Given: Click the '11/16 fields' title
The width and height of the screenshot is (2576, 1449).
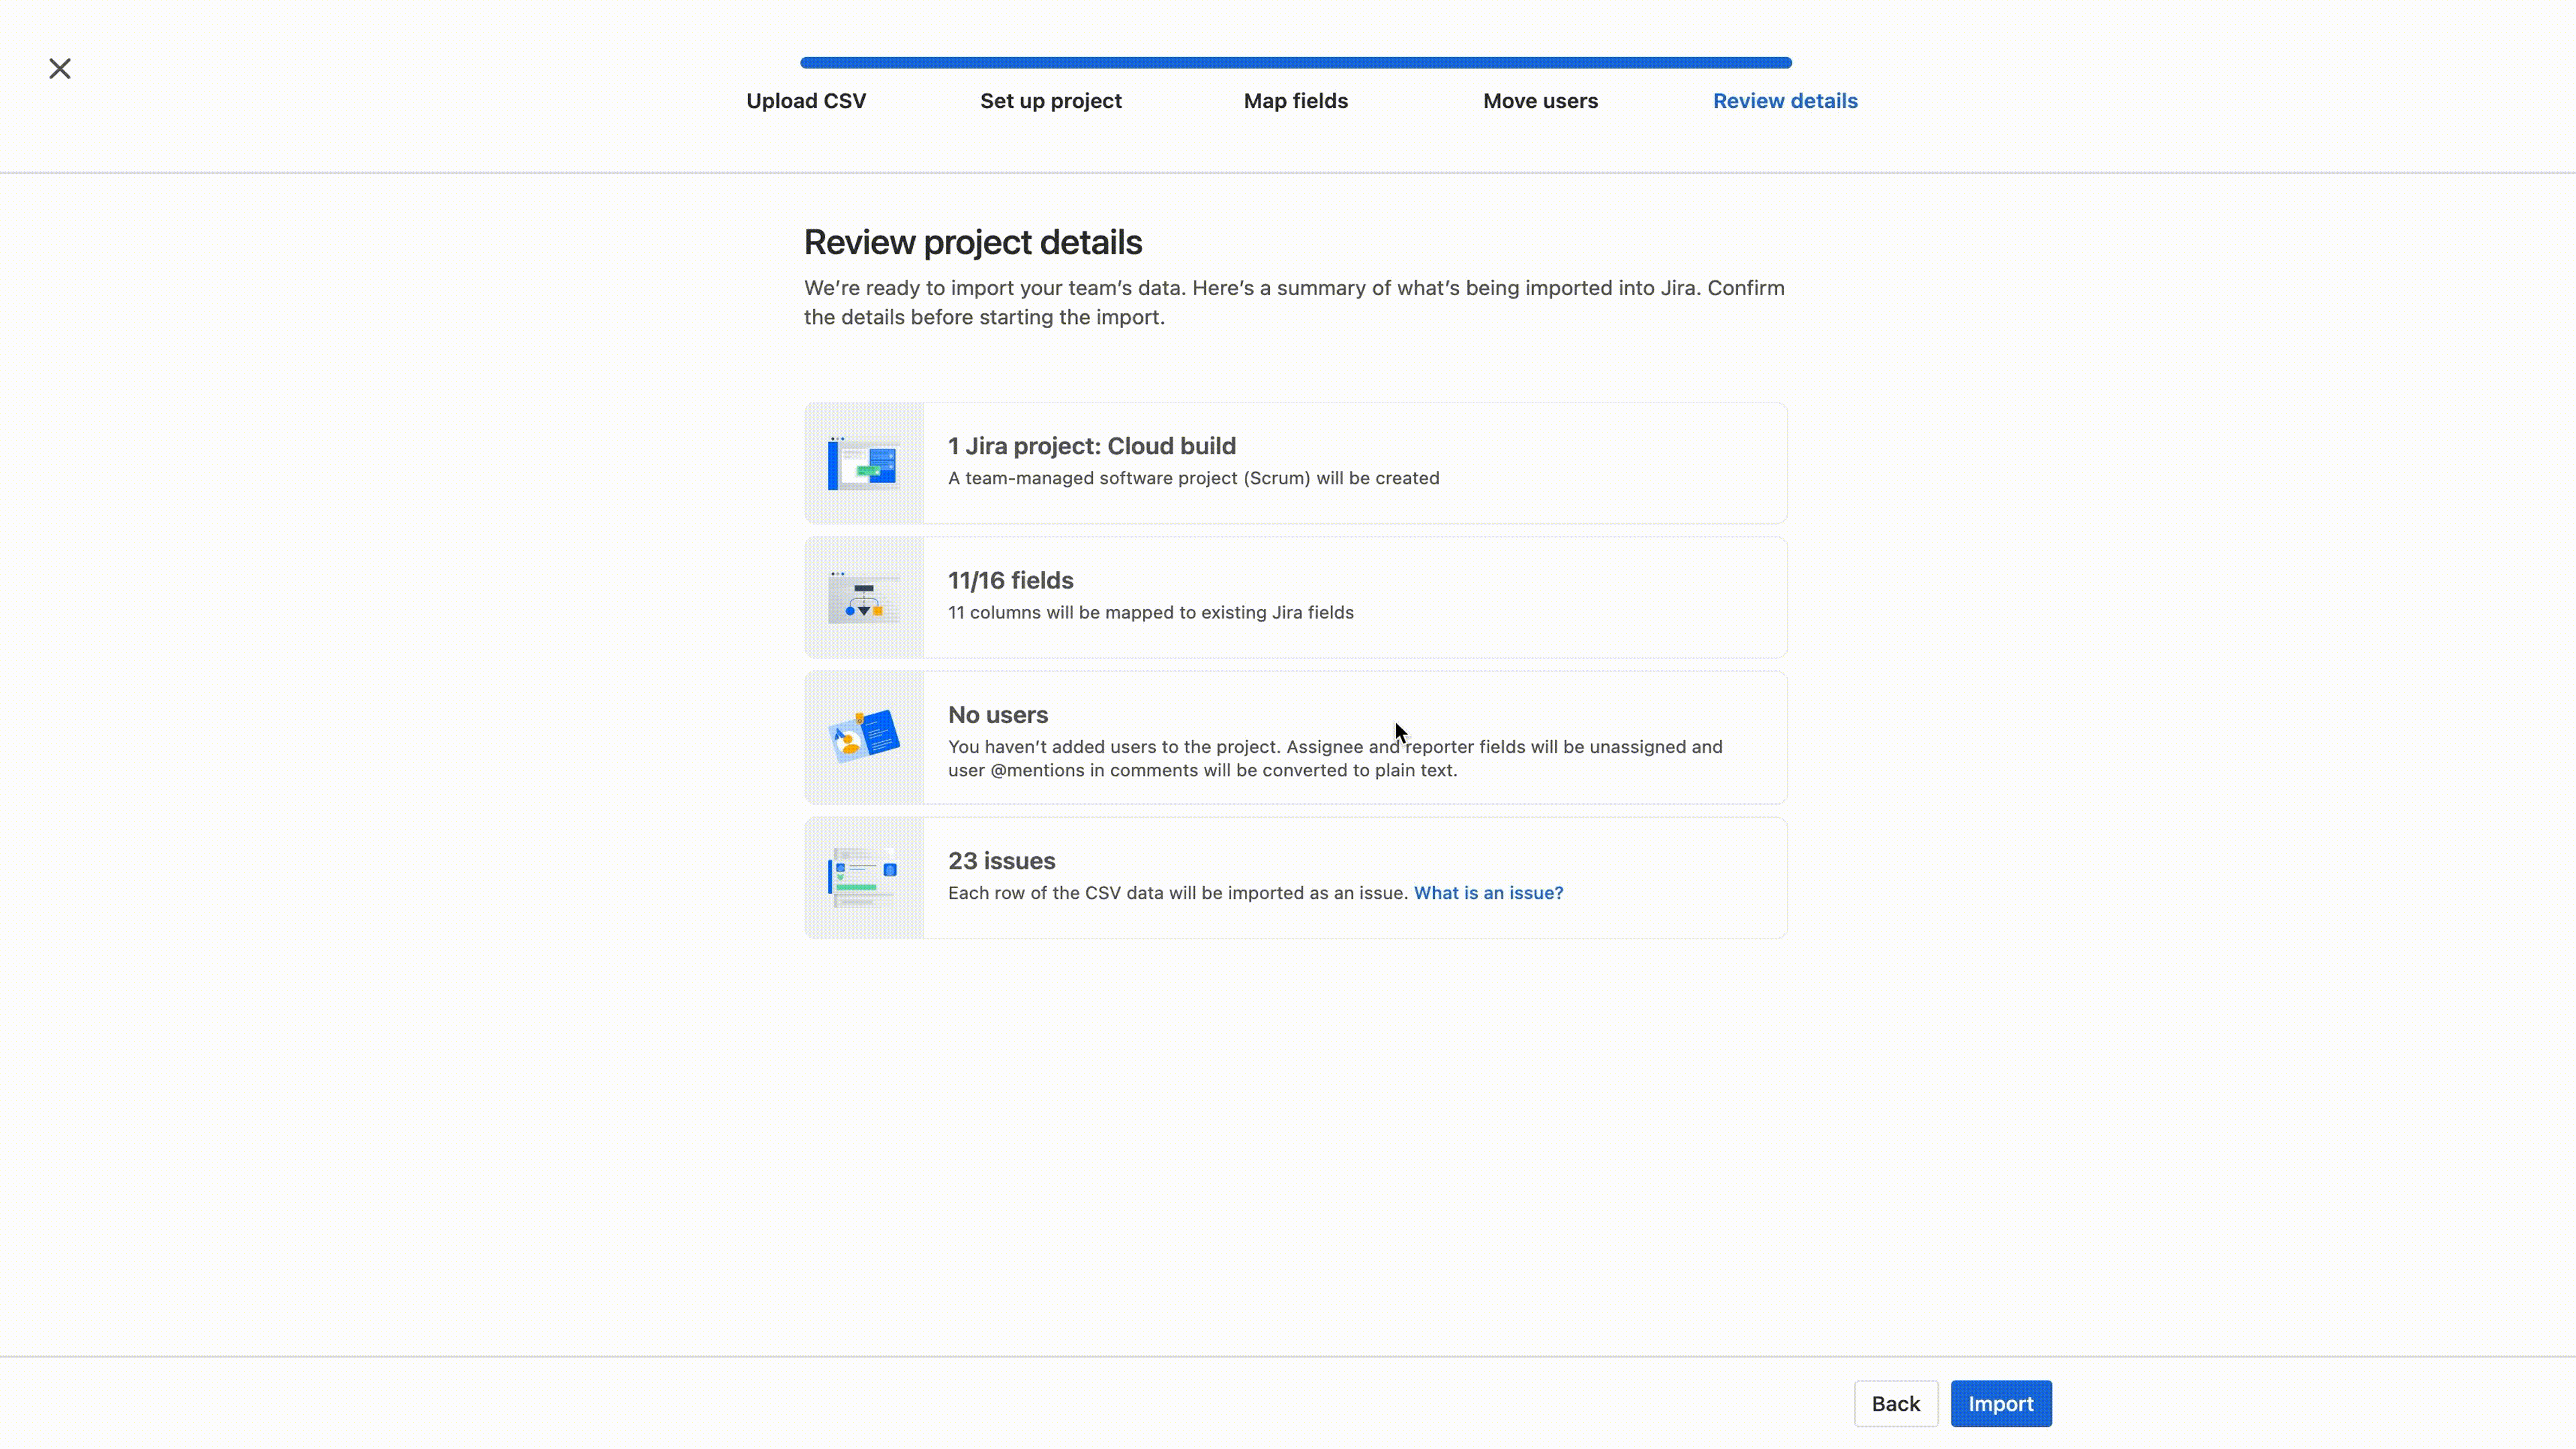Looking at the screenshot, I should [x=1011, y=580].
